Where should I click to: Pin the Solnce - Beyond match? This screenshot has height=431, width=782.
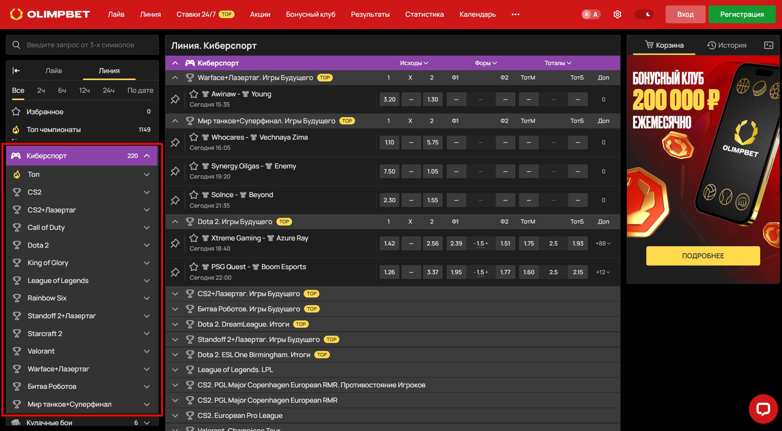coord(175,200)
